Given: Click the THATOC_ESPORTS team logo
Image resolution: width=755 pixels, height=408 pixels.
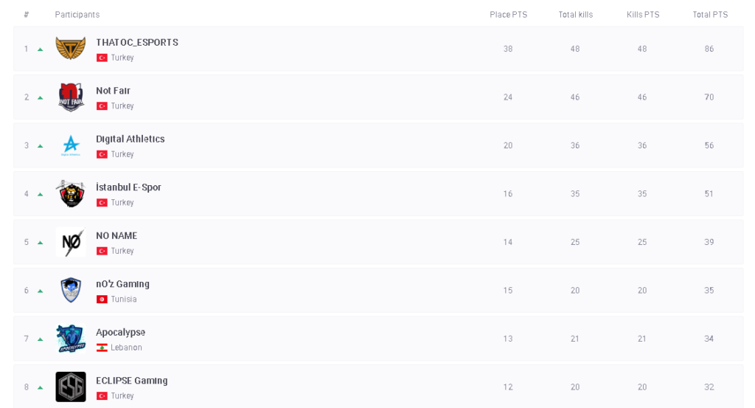Looking at the screenshot, I should click(x=71, y=49).
